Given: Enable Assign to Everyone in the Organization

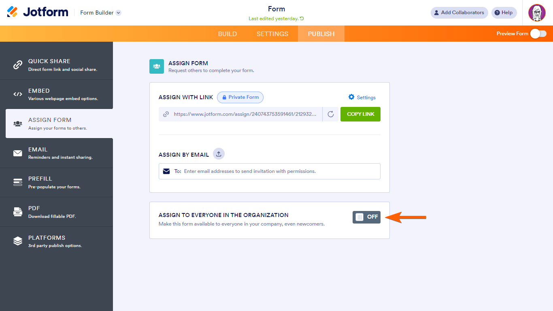Looking at the screenshot, I should (x=366, y=217).
